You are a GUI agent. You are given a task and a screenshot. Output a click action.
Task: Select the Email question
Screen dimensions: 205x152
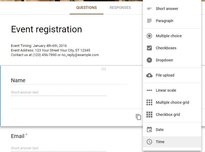tap(19, 136)
